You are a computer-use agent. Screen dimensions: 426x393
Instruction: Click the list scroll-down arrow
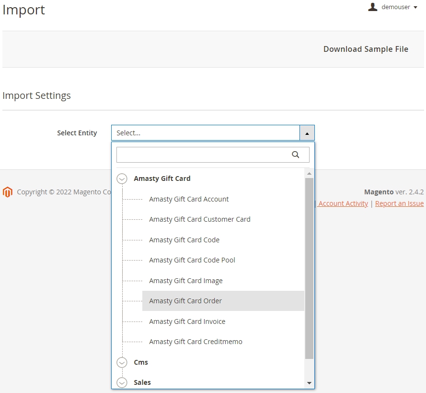coord(309,383)
